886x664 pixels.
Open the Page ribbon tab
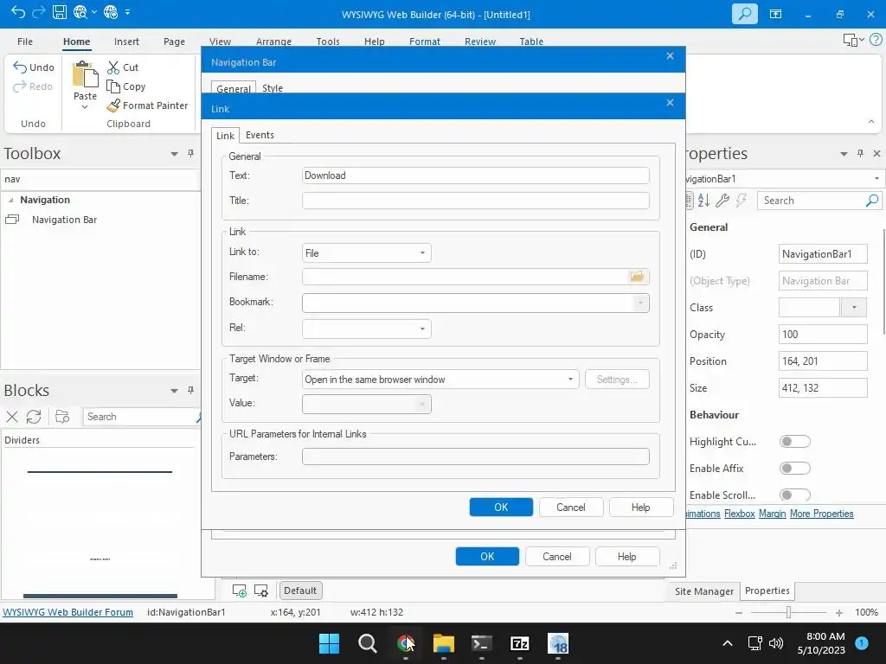coord(174,41)
